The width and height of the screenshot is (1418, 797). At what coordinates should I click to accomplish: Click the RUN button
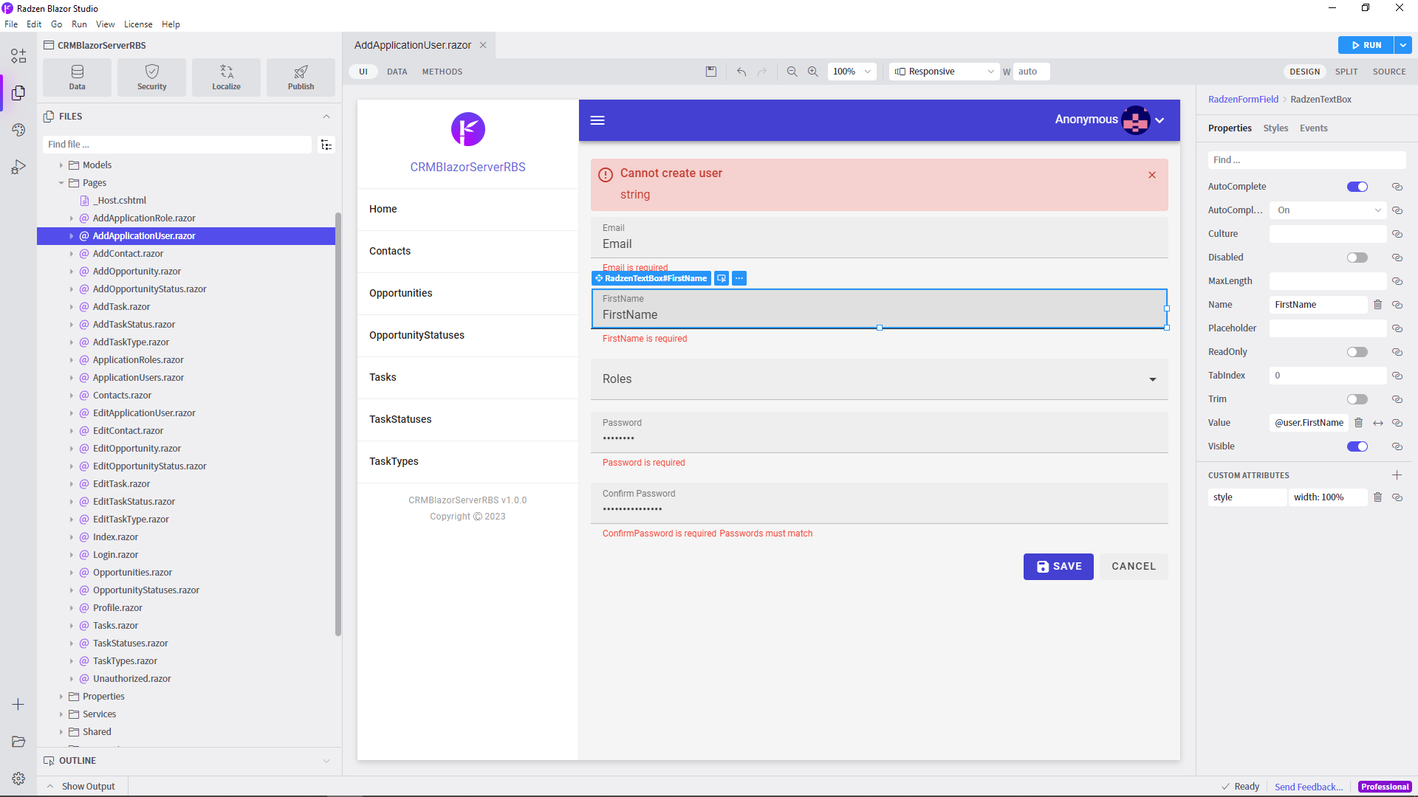[1366, 45]
